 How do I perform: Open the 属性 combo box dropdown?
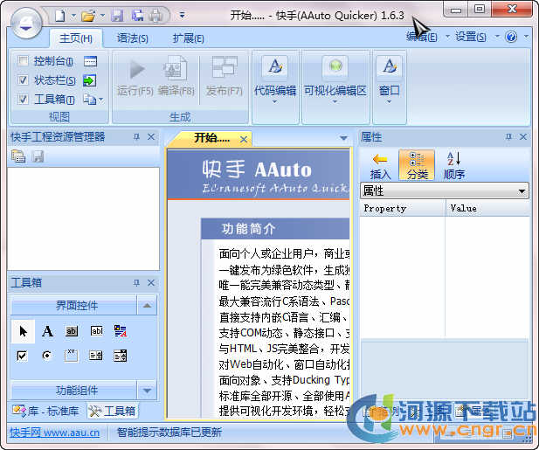point(522,191)
